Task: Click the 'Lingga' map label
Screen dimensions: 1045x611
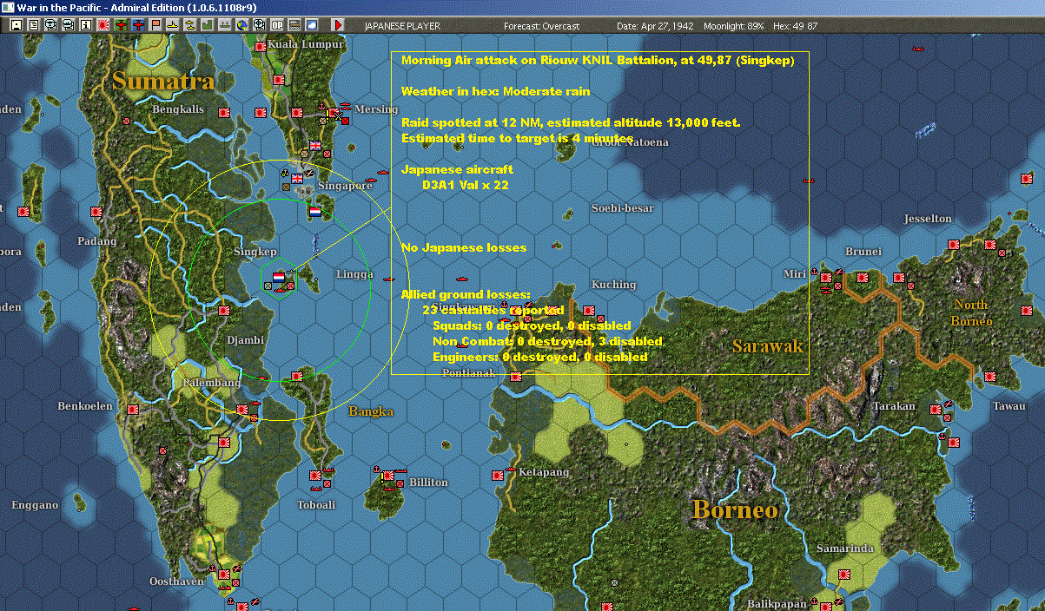Action: [354, 274]
